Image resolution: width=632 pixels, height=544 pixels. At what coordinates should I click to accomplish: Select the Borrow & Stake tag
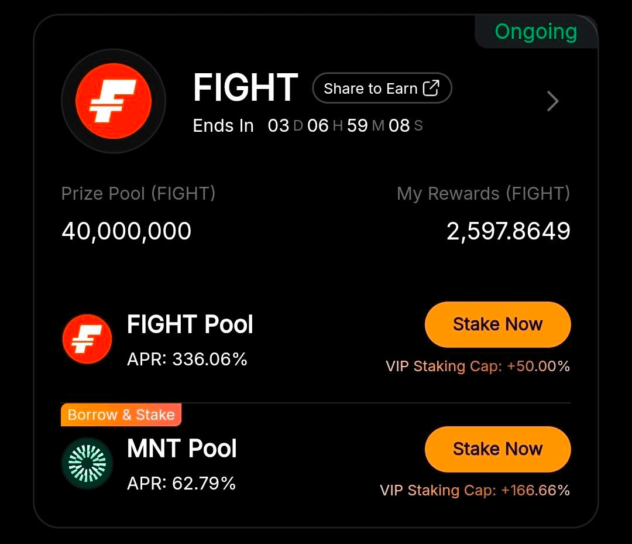click(121, 415)
